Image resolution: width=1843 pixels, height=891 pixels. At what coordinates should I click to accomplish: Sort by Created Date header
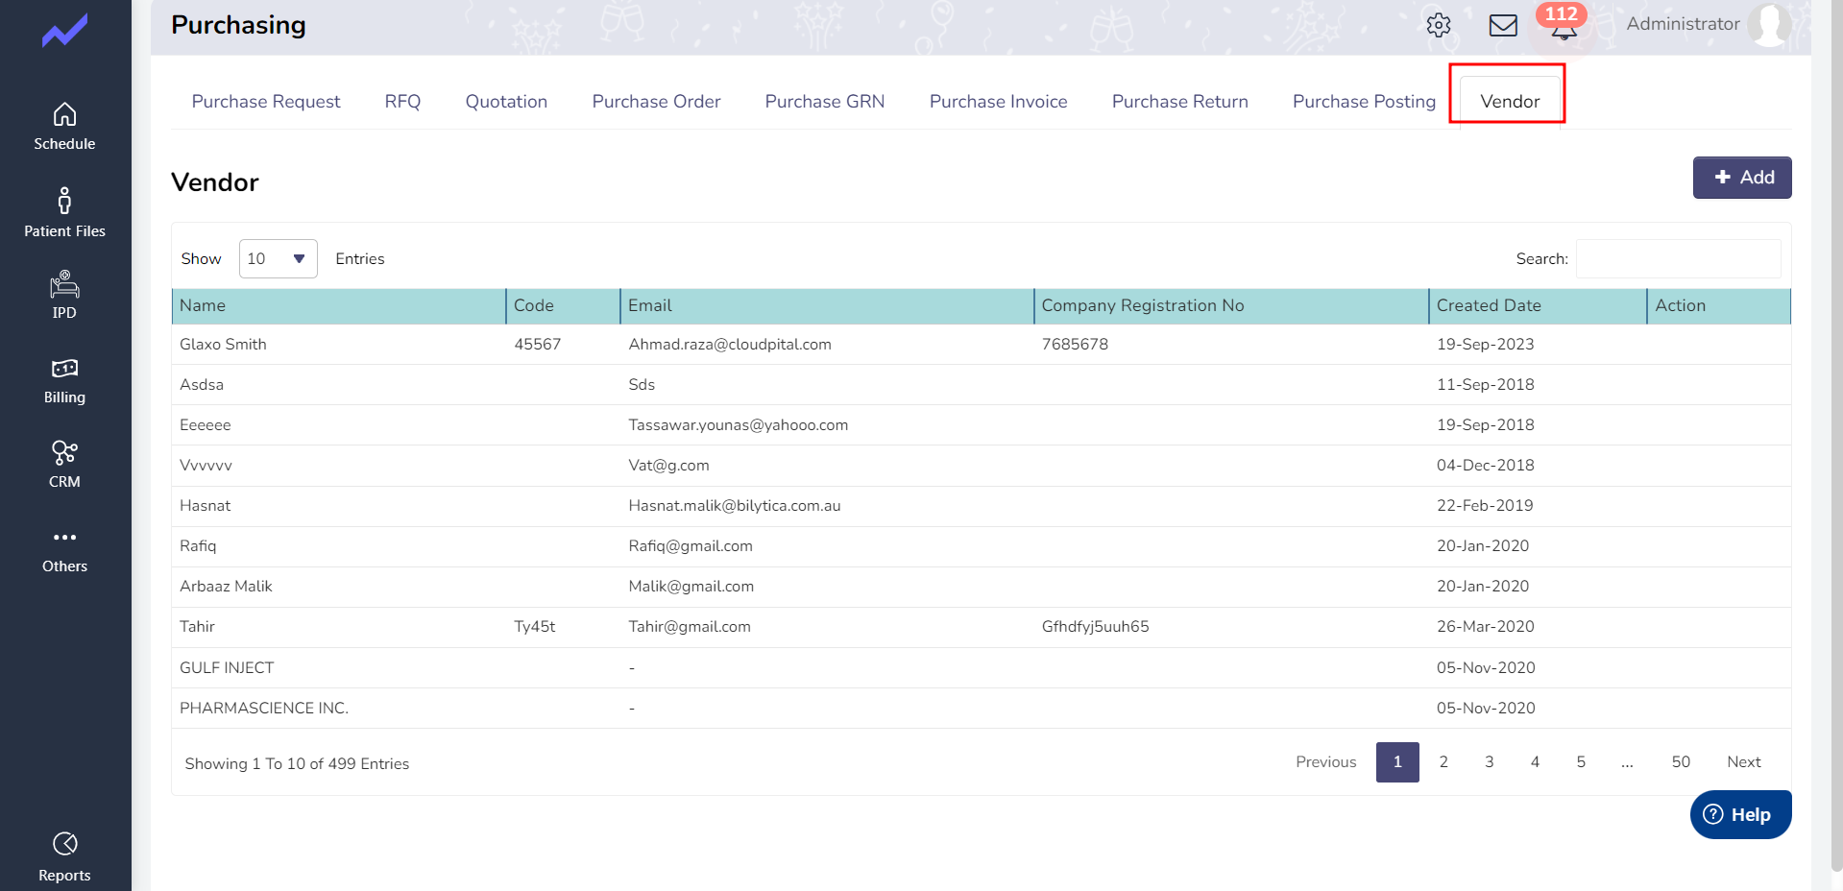pos(1538,306)
